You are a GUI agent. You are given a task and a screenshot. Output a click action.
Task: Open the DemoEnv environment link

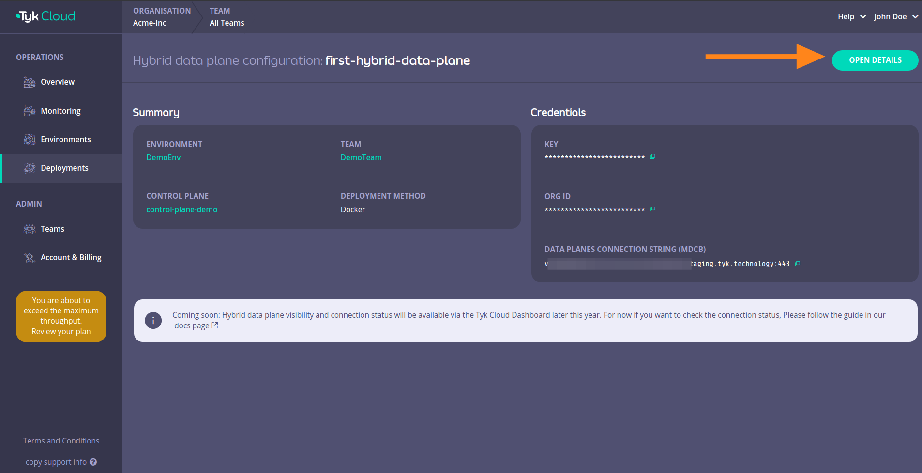164,158
